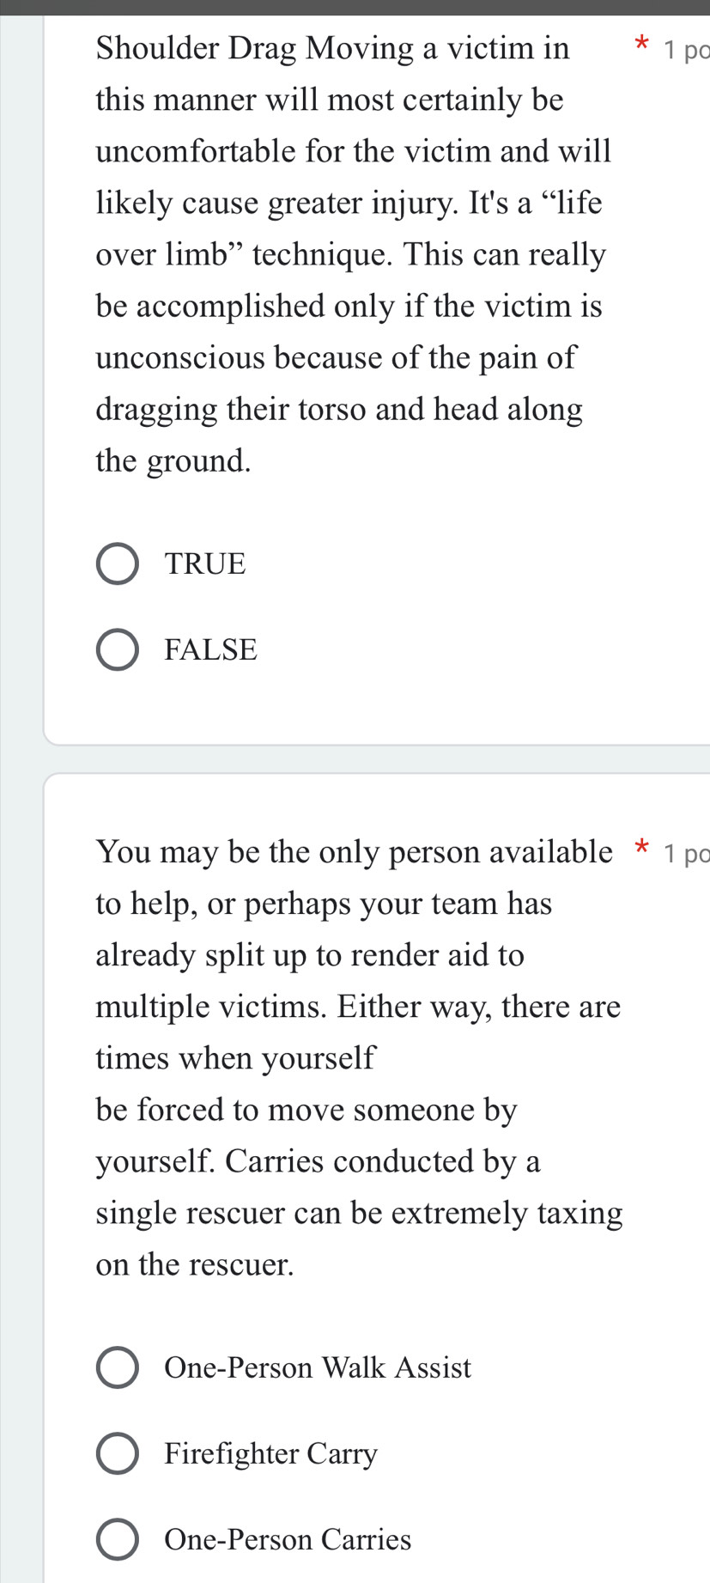Click the gap between the two question cards
The image size is (710, 1583).
coord(376,759)
